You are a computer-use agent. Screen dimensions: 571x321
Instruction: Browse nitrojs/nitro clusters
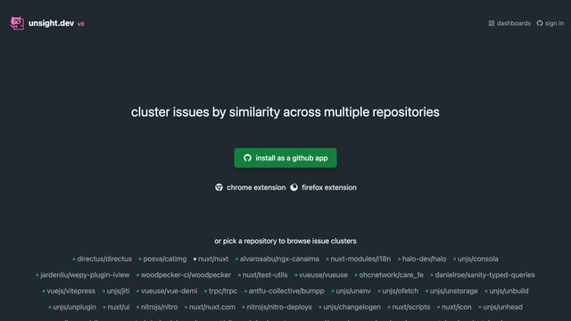point(159,307)
